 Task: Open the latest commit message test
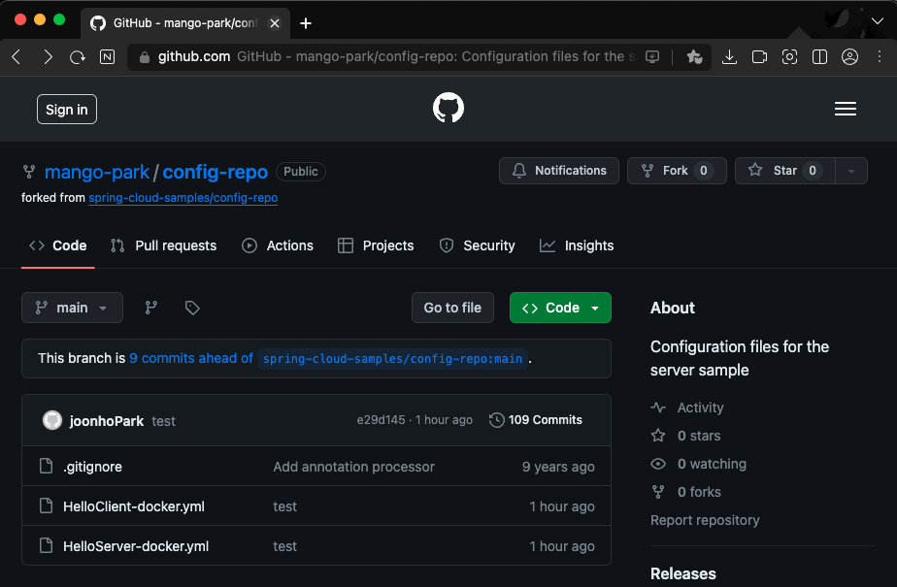point(163,421)
